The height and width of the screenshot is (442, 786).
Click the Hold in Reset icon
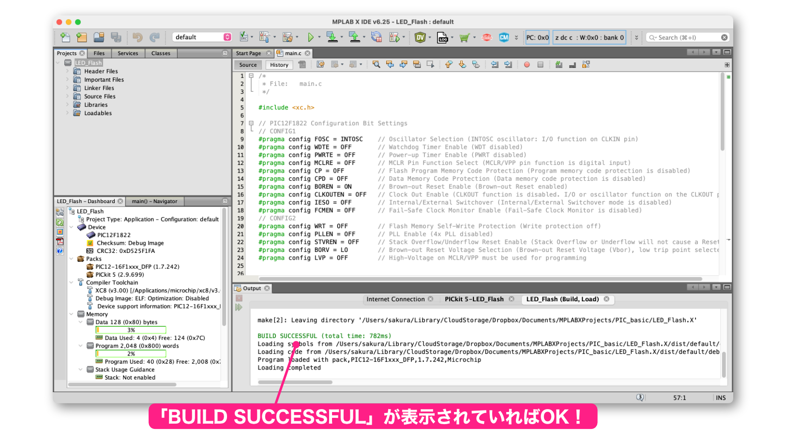click(377, 37)
